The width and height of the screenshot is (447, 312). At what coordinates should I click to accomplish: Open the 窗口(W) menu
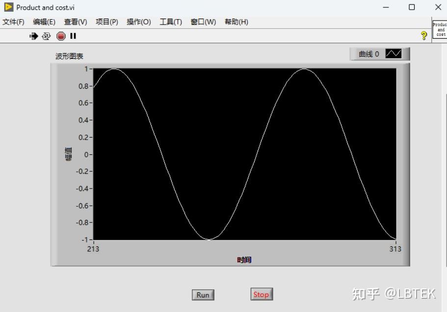tap(202, 22)
